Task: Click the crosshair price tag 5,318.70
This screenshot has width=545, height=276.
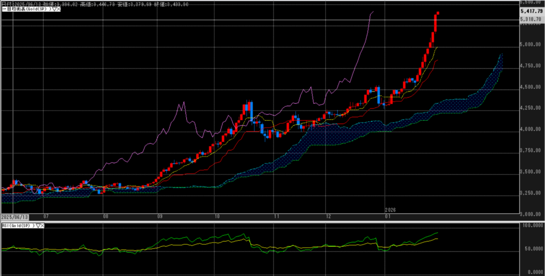Action: point(531,20)
